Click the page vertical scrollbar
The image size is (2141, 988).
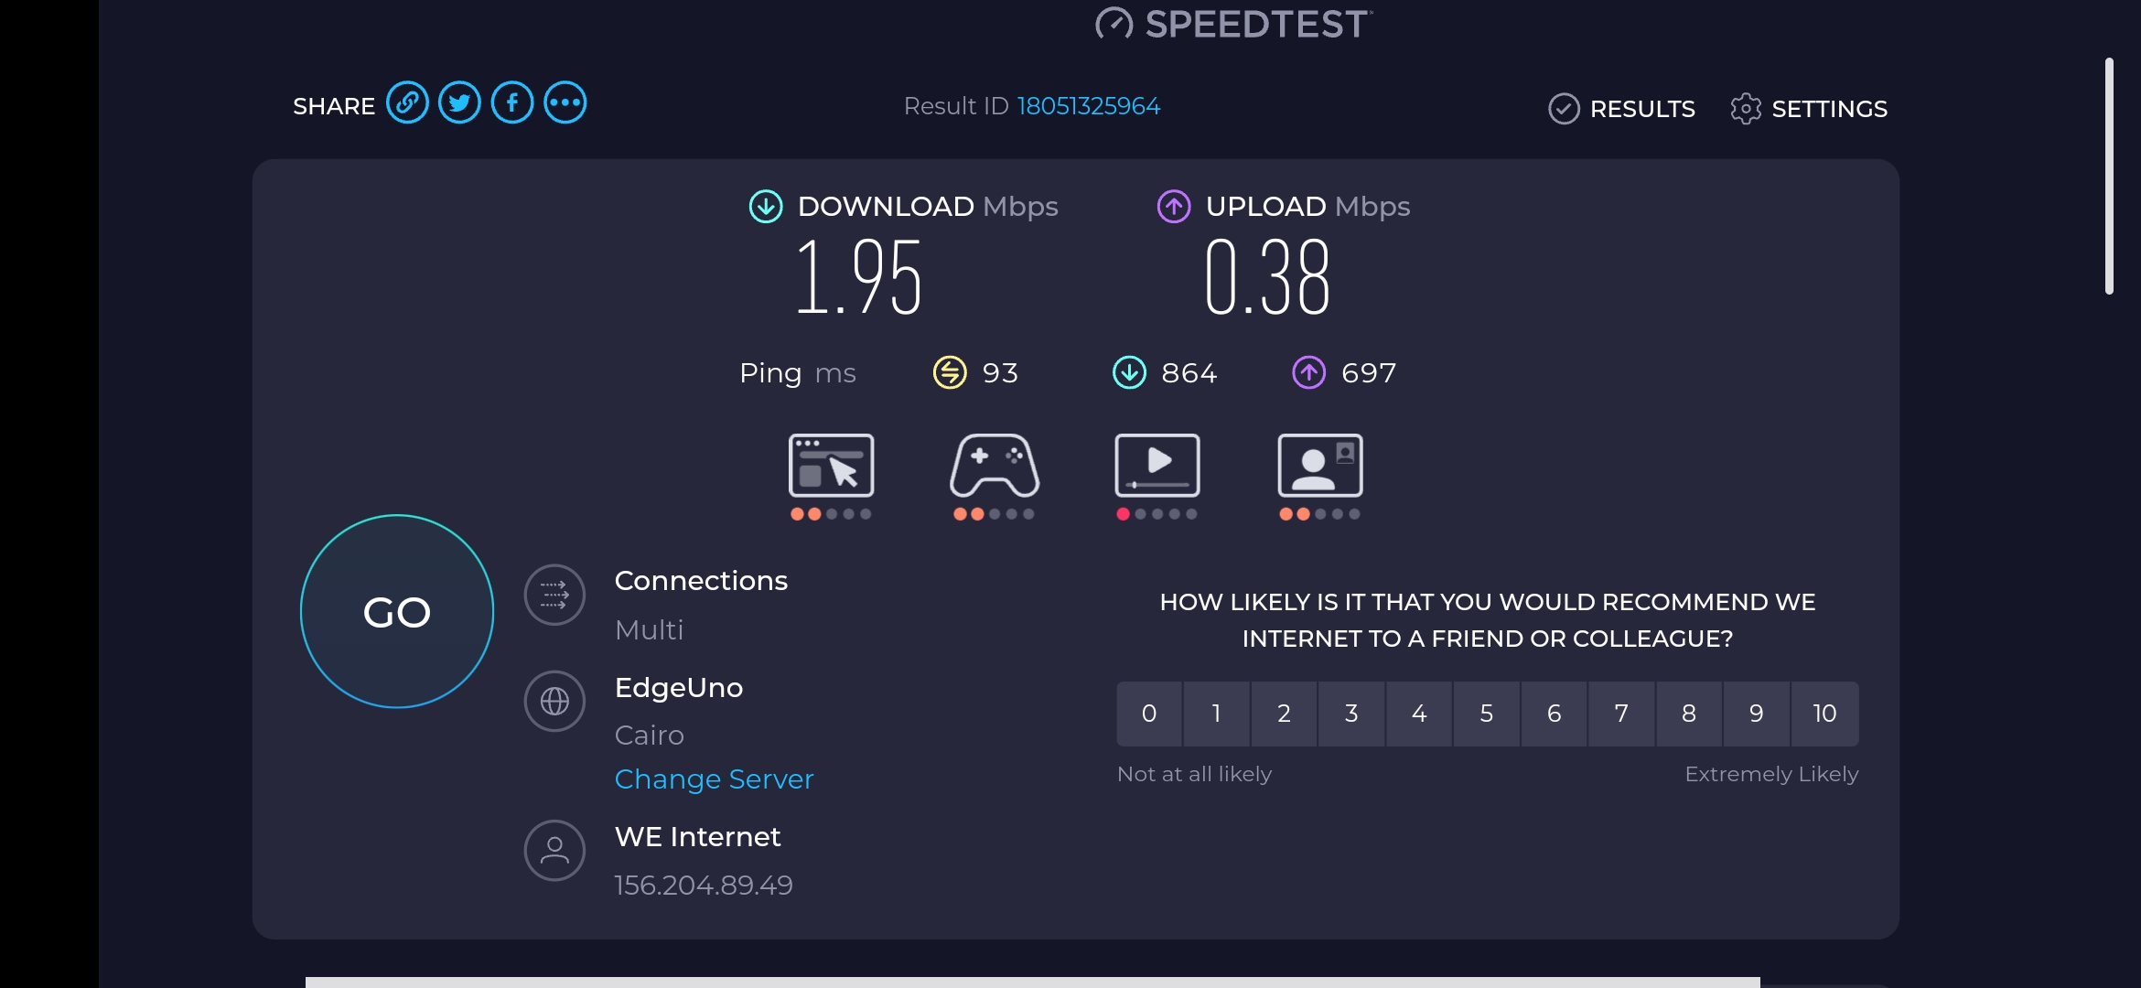(2109, 176)
